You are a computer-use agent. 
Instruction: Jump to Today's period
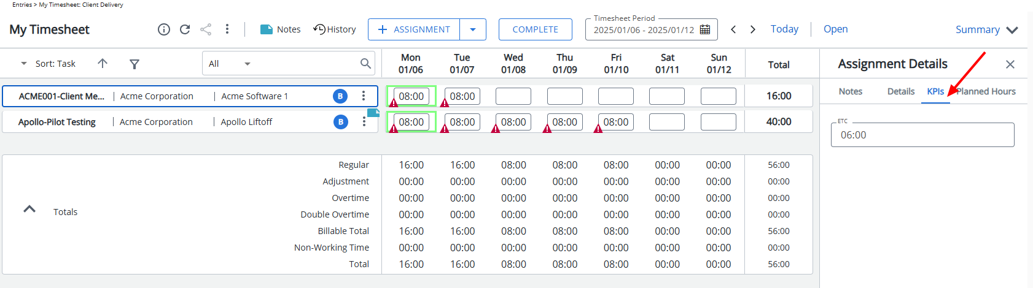[785, 29]
